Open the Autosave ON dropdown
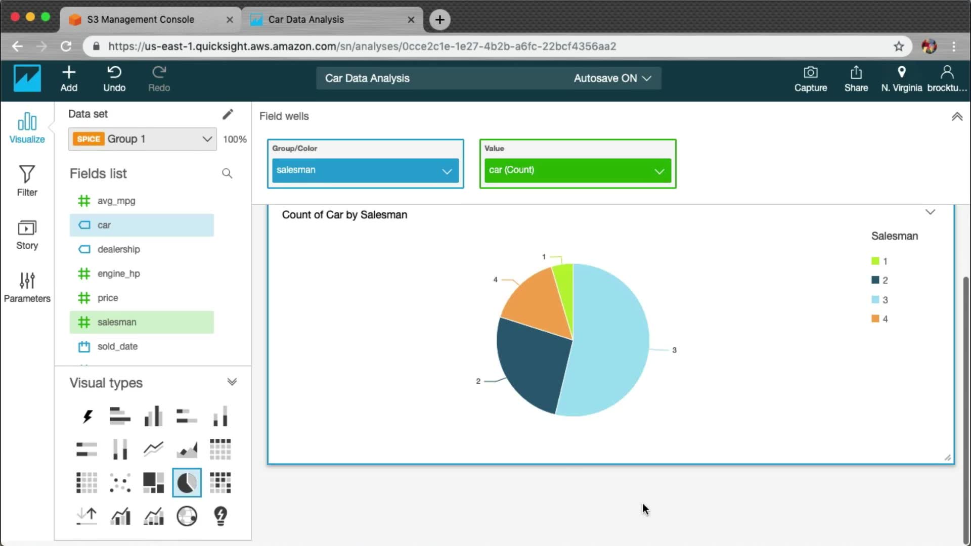The image size is (971, 546). (612, 78)
